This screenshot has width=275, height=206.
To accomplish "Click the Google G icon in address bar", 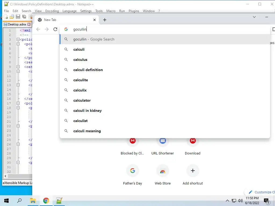I will coord(66,29).
